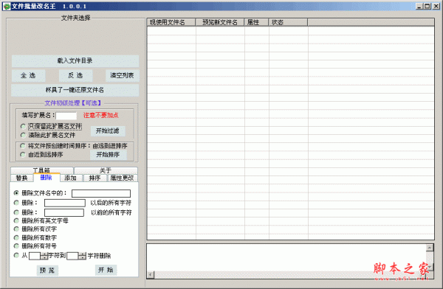Click the 属性 column header
Screen dimensions: 443x289
click(256, 22)
